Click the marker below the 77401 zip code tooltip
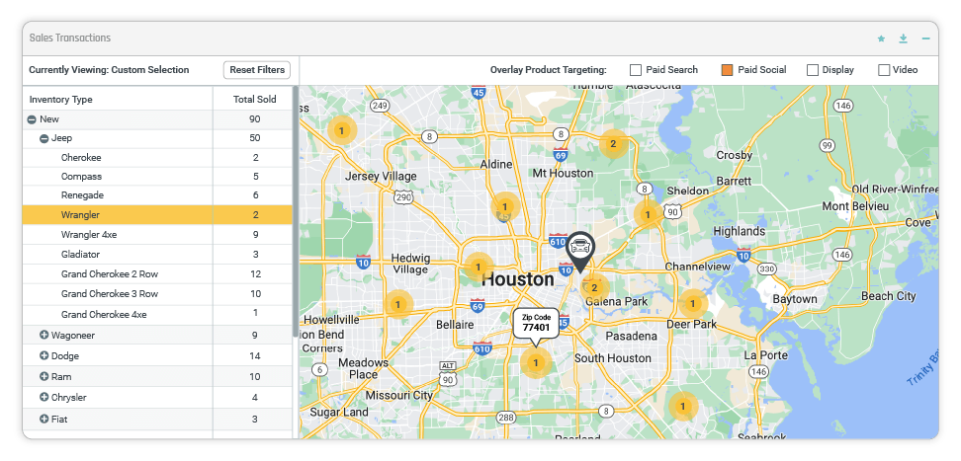The image size is (961, 461). pos(536,363)
